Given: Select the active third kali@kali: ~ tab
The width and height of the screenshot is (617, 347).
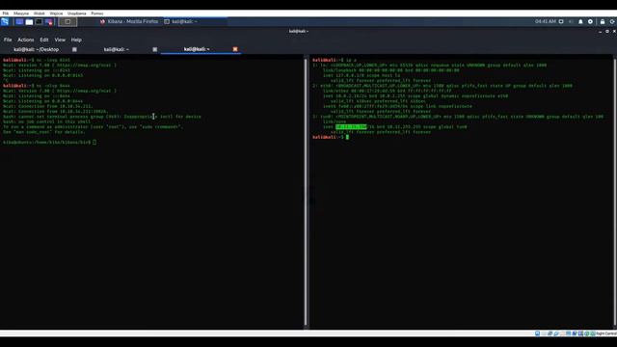Looking at the screenshot, I should (x=197, y=49).
